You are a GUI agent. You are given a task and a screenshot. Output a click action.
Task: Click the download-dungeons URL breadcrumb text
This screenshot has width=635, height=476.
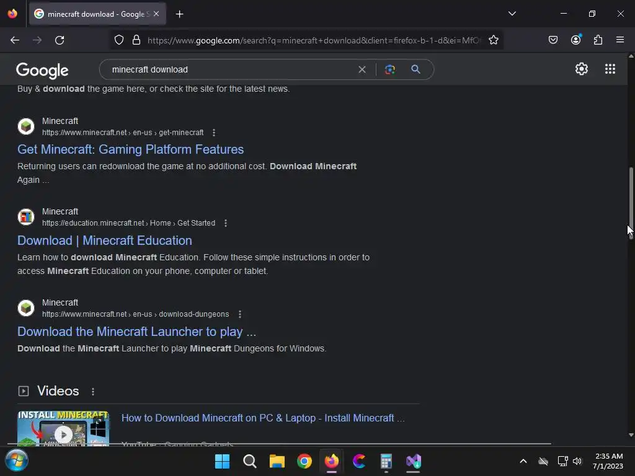click(x=135, y=314)
